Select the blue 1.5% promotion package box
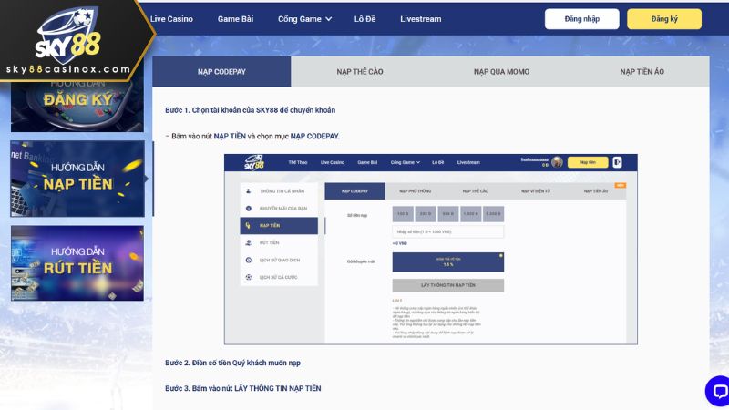Image resolution: width=729 pixels, height=410 pixels. tap(448, 262)
